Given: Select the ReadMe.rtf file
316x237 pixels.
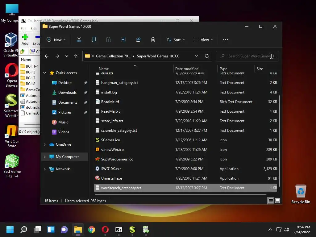Looking at the screenshot, I should (110, 102).
